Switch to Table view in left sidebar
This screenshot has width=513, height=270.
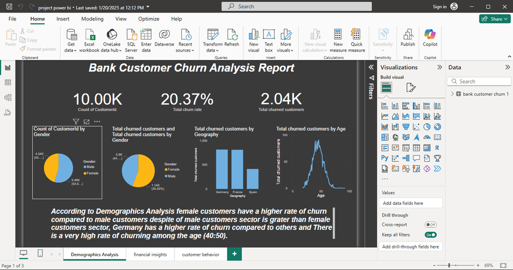click(8, 82)
